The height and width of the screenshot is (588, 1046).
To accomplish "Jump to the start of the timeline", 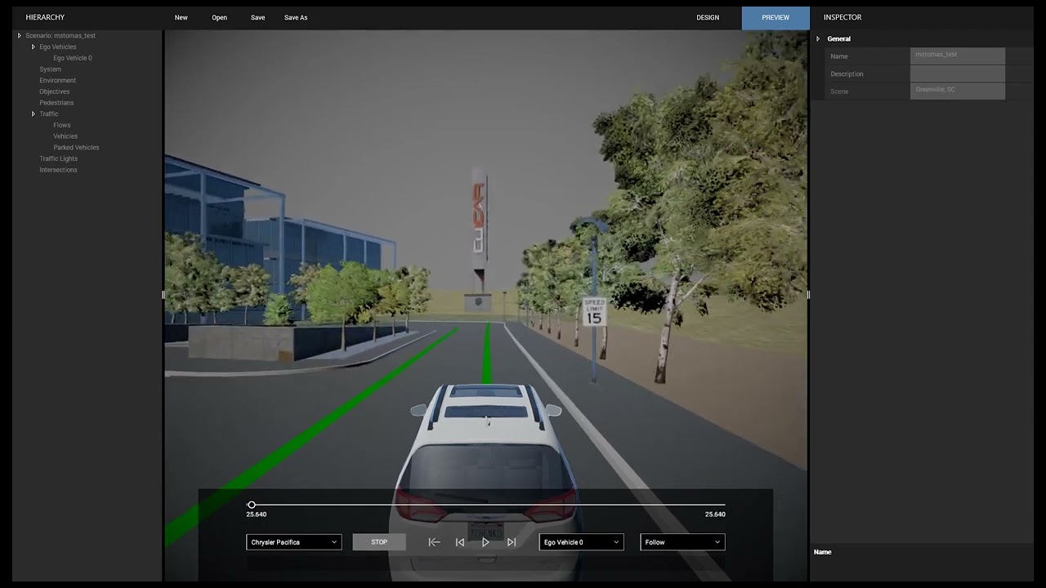I will (434, 542).
